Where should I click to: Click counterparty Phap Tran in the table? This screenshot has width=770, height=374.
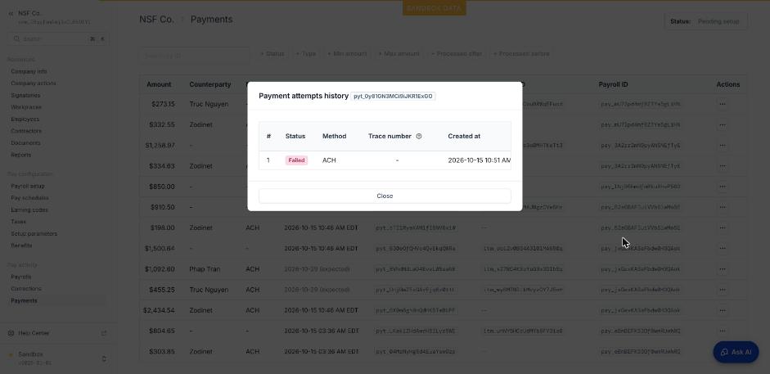click(205, 269)
